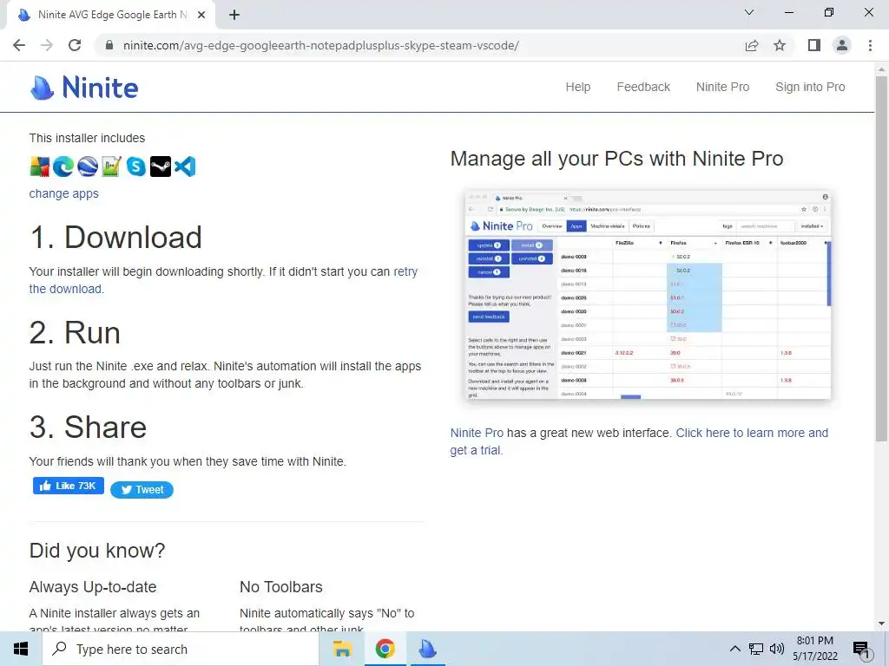The width and height of the screenshot is (889, 666).
Task: Open the Chrome side panel icon
Action: click(x=814, y=45)
